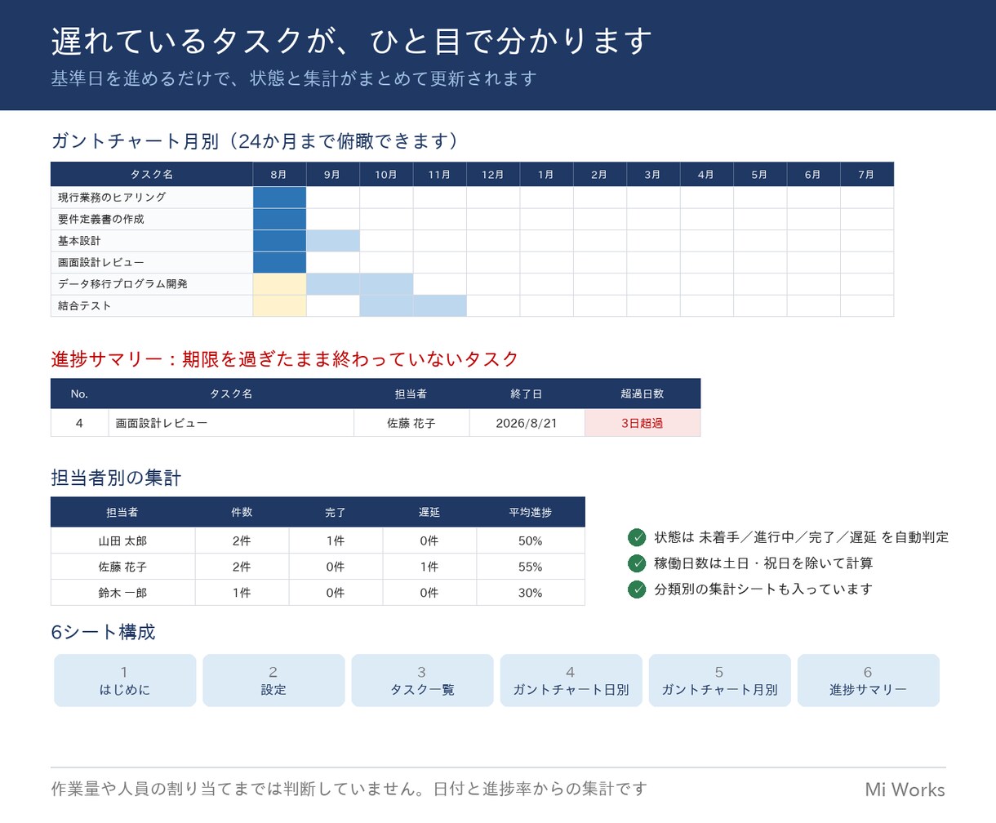996x823 pixels.
Task: Click the Gantt row 現行業務のヒアリング
Action: coord(472,198)
